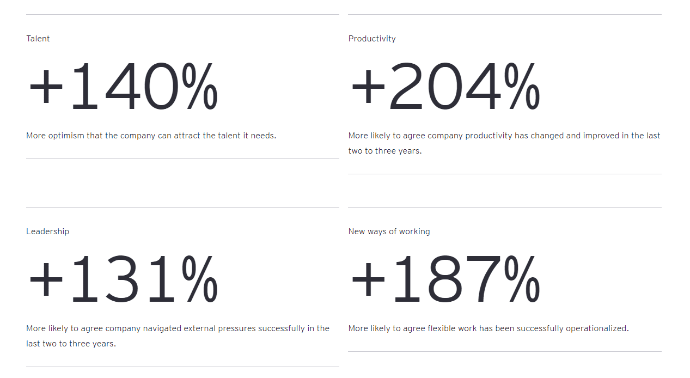This screenshot has width=690, height=378.
Task: Click the percent sign in +204%
Action: click(x=522, y=87)
